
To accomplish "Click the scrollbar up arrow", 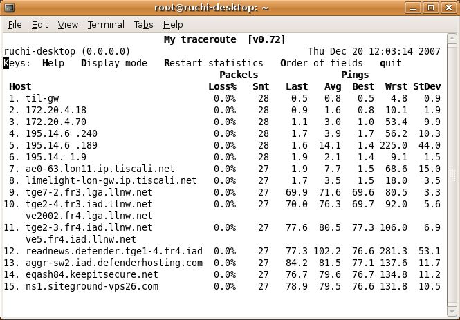I will 452,39.
